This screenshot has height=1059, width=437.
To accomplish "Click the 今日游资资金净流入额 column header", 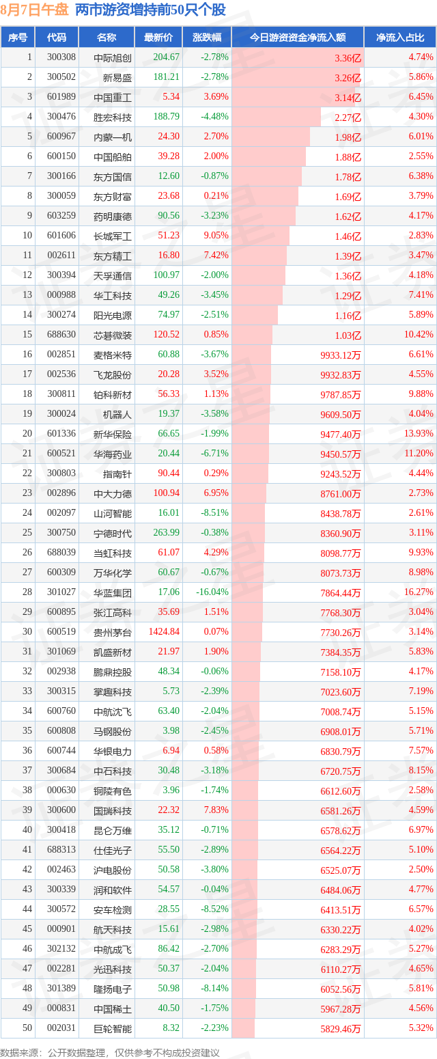I will 298,38.
